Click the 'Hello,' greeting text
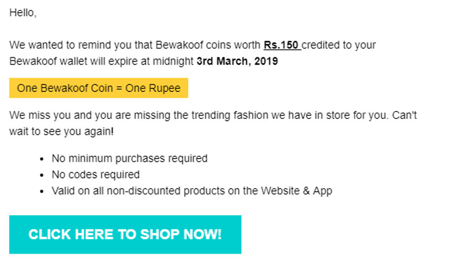The image size is (451, 269). (23, 13)
